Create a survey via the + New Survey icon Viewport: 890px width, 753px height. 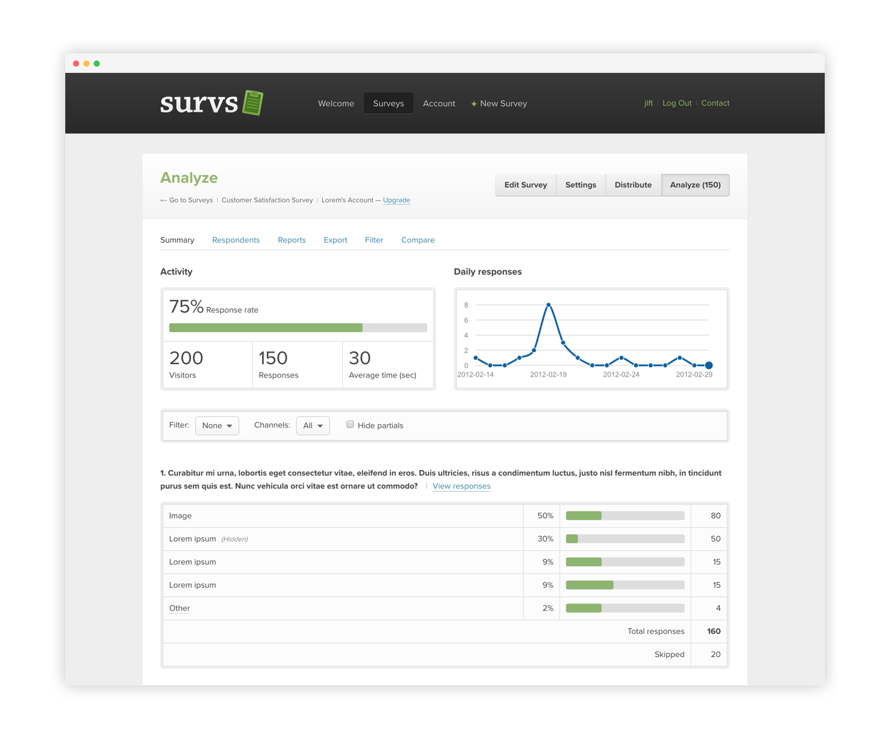pos(473,103)
